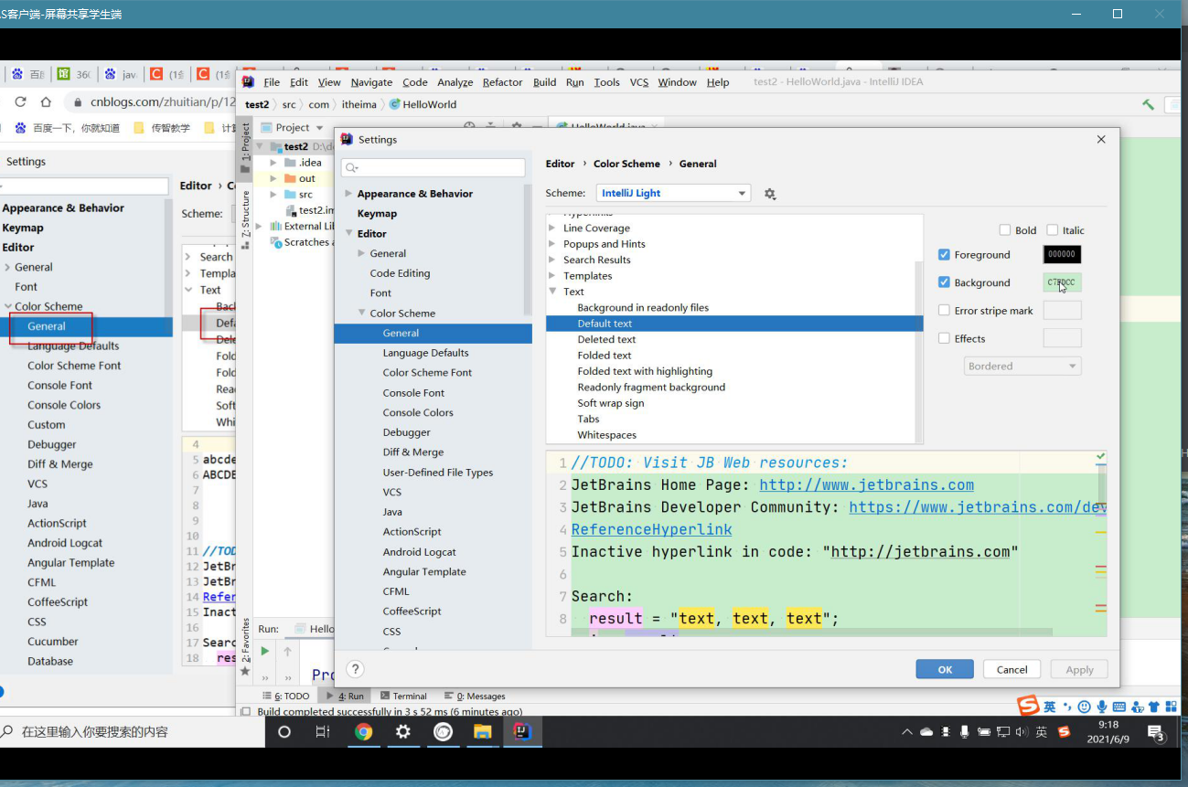The height and width of the screenshot is (787, 1188).
Task: Pick the Foreground color swatch 000000
Action: [x=1062, y=255]
